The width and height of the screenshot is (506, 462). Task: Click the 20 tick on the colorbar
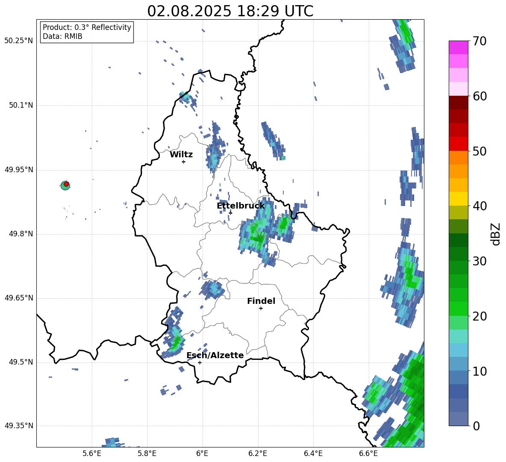click(x=480, y=316)
